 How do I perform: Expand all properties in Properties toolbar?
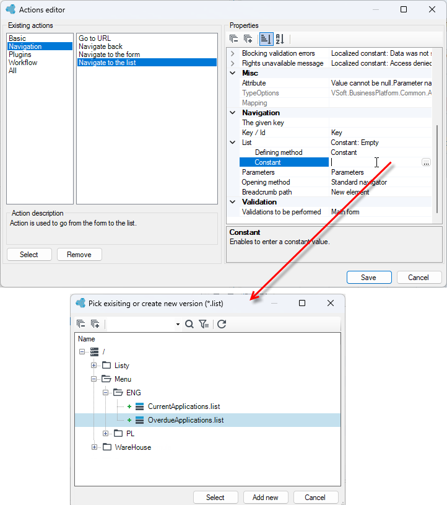pos(248,39)
